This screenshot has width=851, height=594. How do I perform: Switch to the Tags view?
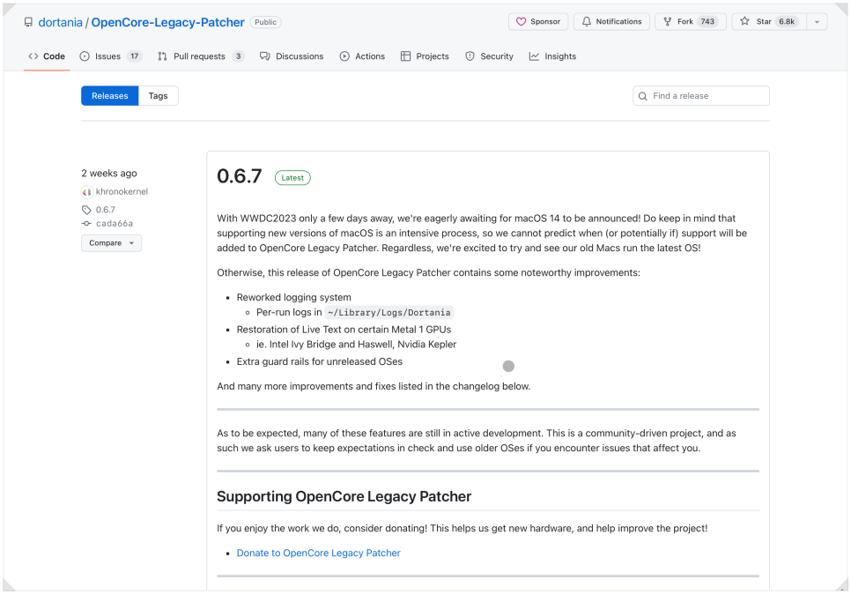(x=158, y=96)
